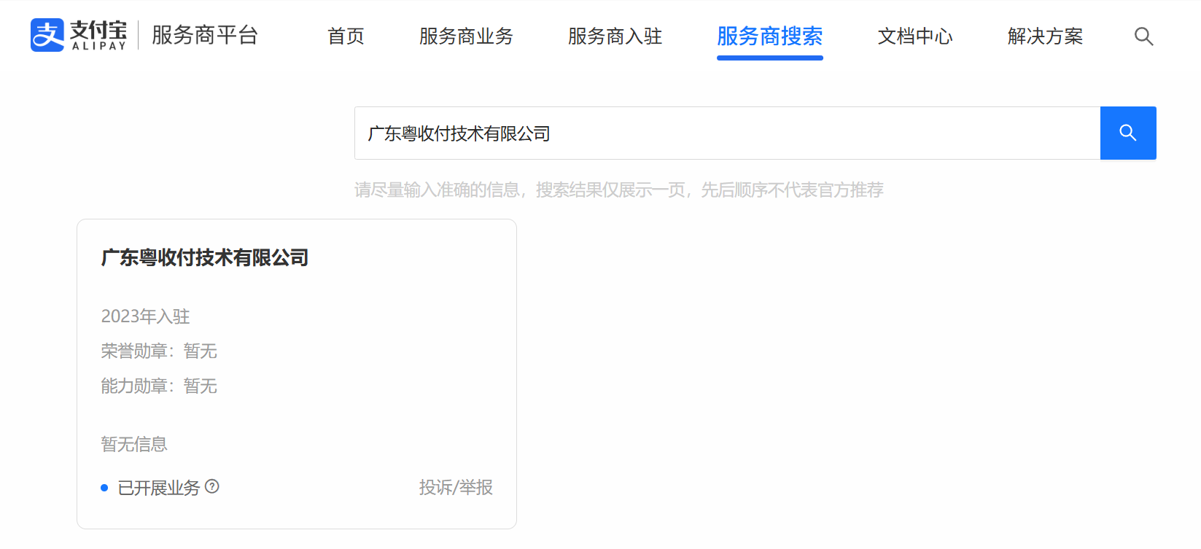The height and width of the screenshot is (549, 1201).
Task: Click 投诉/举报 link on the card
Action: tap(456, 487)
